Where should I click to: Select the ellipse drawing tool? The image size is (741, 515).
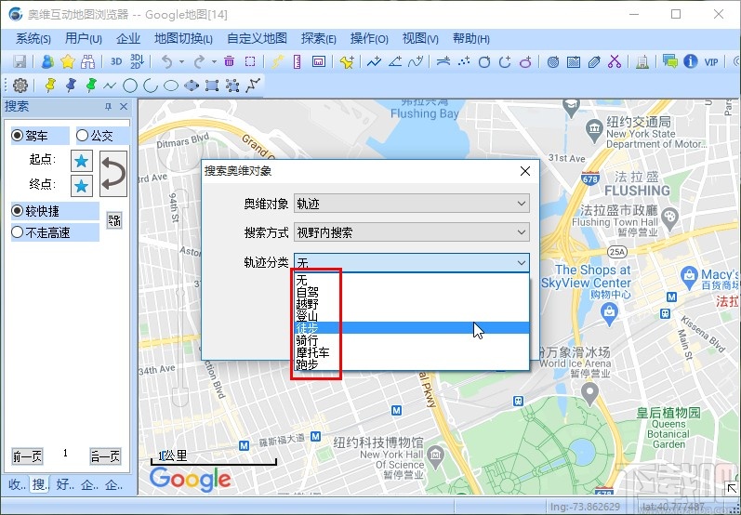tap(170, 86)
